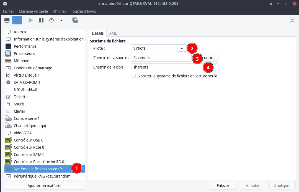This screenshot has height=192, width=299.
Task: Select the Mémoire hardware entry
Action: pyautogui.click(x=21, y=61)
